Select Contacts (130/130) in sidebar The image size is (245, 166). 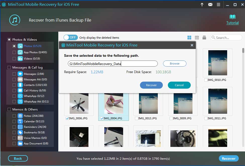coord(35,85)
